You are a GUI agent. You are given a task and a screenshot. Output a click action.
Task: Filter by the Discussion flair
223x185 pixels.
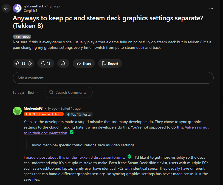point(22,37)
